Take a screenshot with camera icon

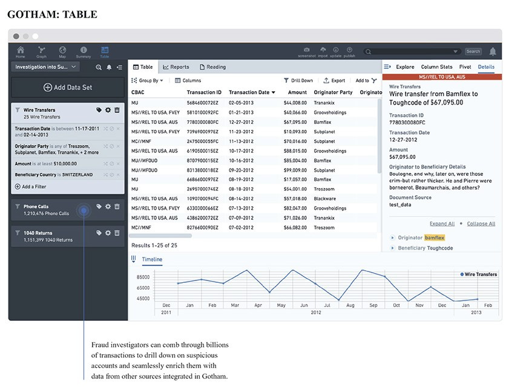tap(306, 51)
